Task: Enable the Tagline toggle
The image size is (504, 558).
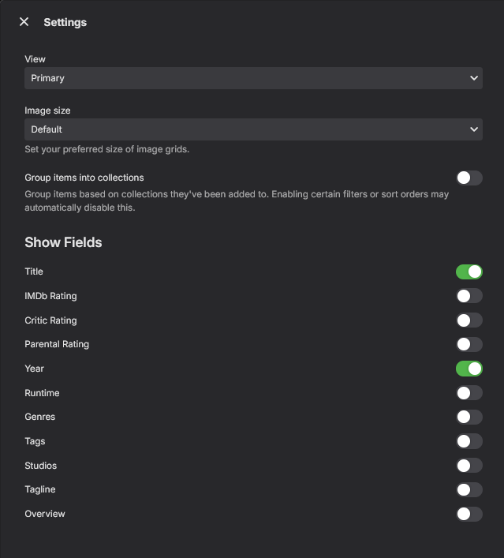Action: 469,489
